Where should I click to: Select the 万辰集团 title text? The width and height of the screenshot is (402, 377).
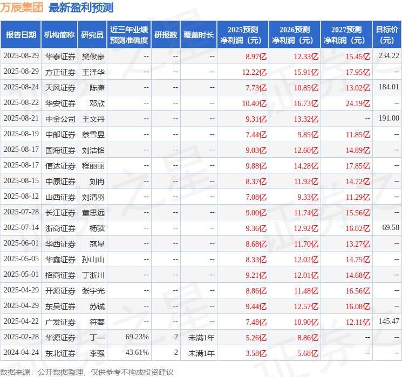tap(22, 8)
